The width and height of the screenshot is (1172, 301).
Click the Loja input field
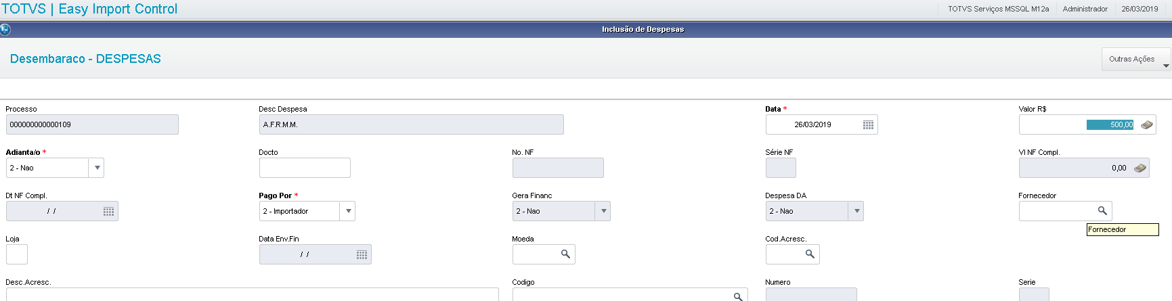pyautogui.click(x=17, y=254)
